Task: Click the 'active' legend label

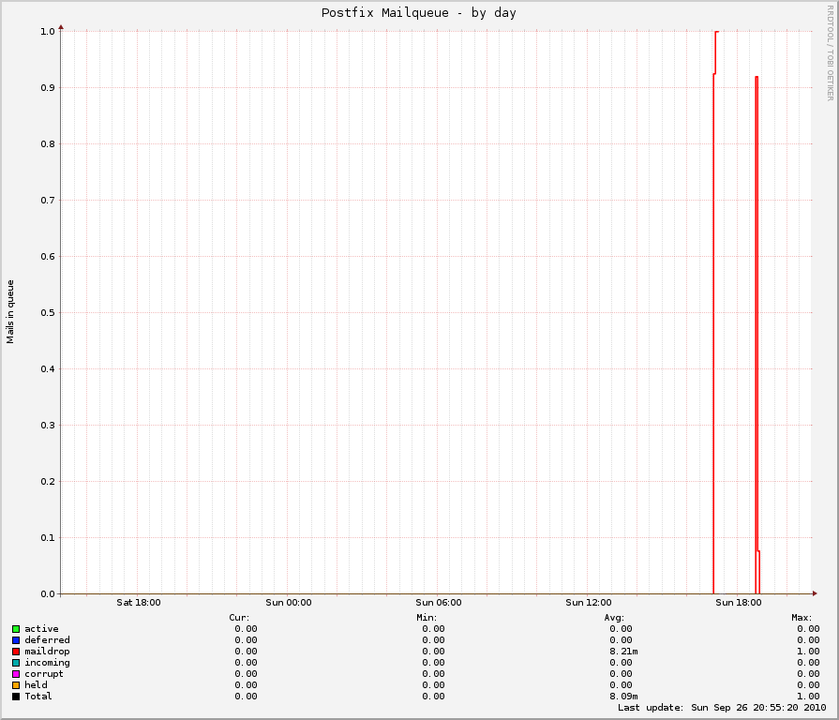Action: 42,629
